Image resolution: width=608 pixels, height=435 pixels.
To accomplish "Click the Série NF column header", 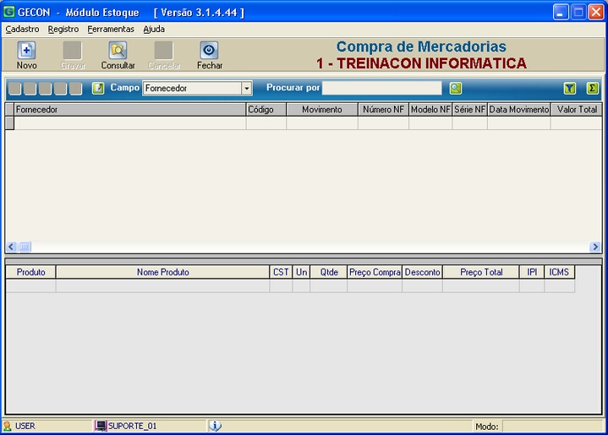I will coord(469,110).
